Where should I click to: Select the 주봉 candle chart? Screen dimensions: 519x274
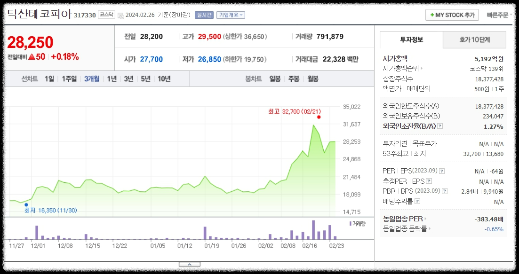click(x=294, y=79)
